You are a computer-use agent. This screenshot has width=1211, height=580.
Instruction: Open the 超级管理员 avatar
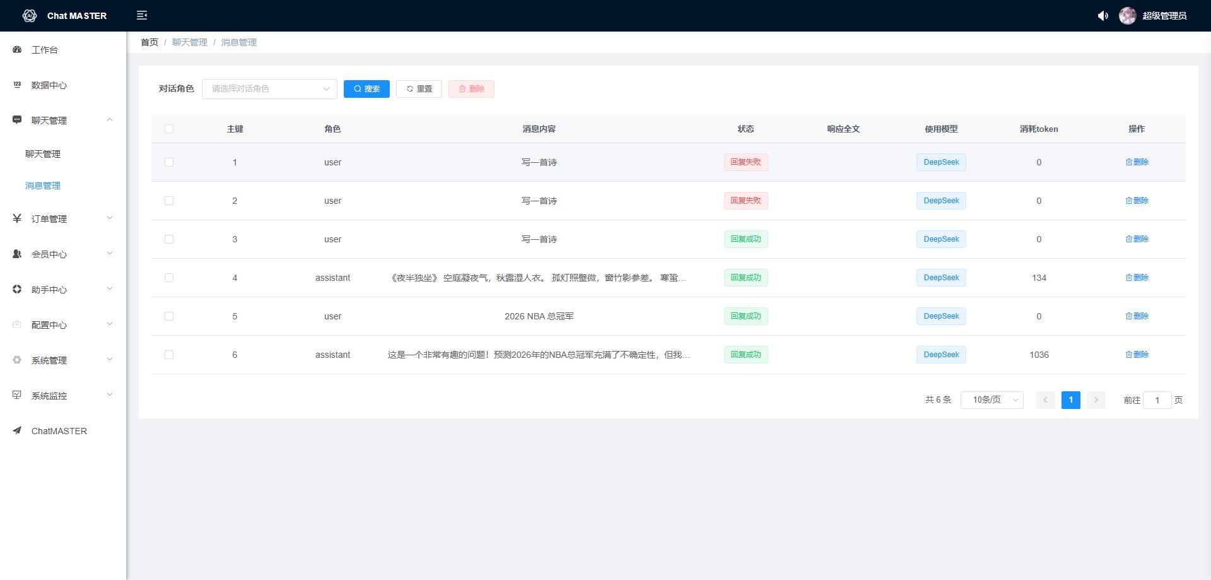click(x=1127, y=16)
